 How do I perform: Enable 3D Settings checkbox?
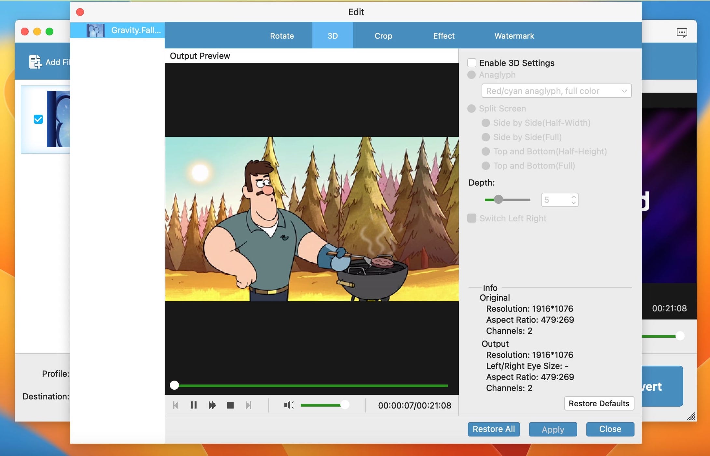[x=472, y=63]
